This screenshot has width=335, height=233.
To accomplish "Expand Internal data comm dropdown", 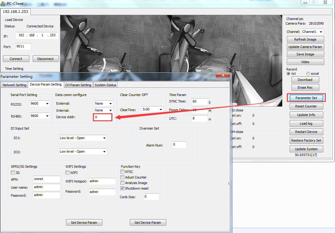I will point(110,110).
